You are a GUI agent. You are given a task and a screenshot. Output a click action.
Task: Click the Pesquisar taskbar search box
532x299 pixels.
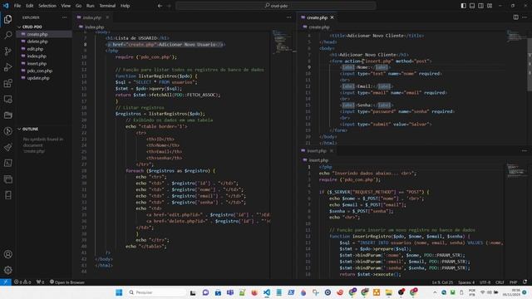tap(156, 292)
